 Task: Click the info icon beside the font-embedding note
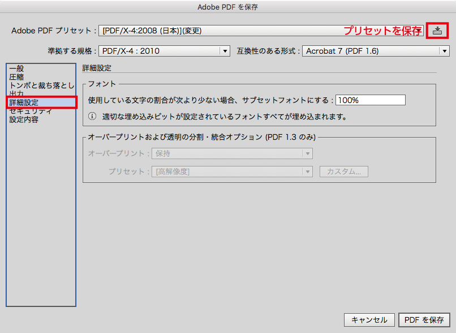pyautogui.click(x=92, y=117)
